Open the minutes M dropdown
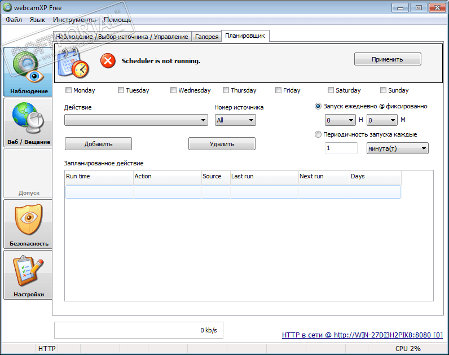This screenshot has height=355, width=449. [382, 120]
